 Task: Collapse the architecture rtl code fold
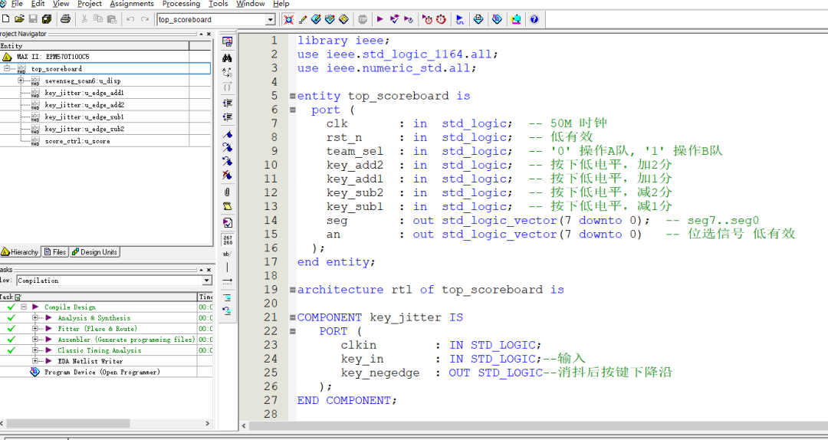click(291, 290)
